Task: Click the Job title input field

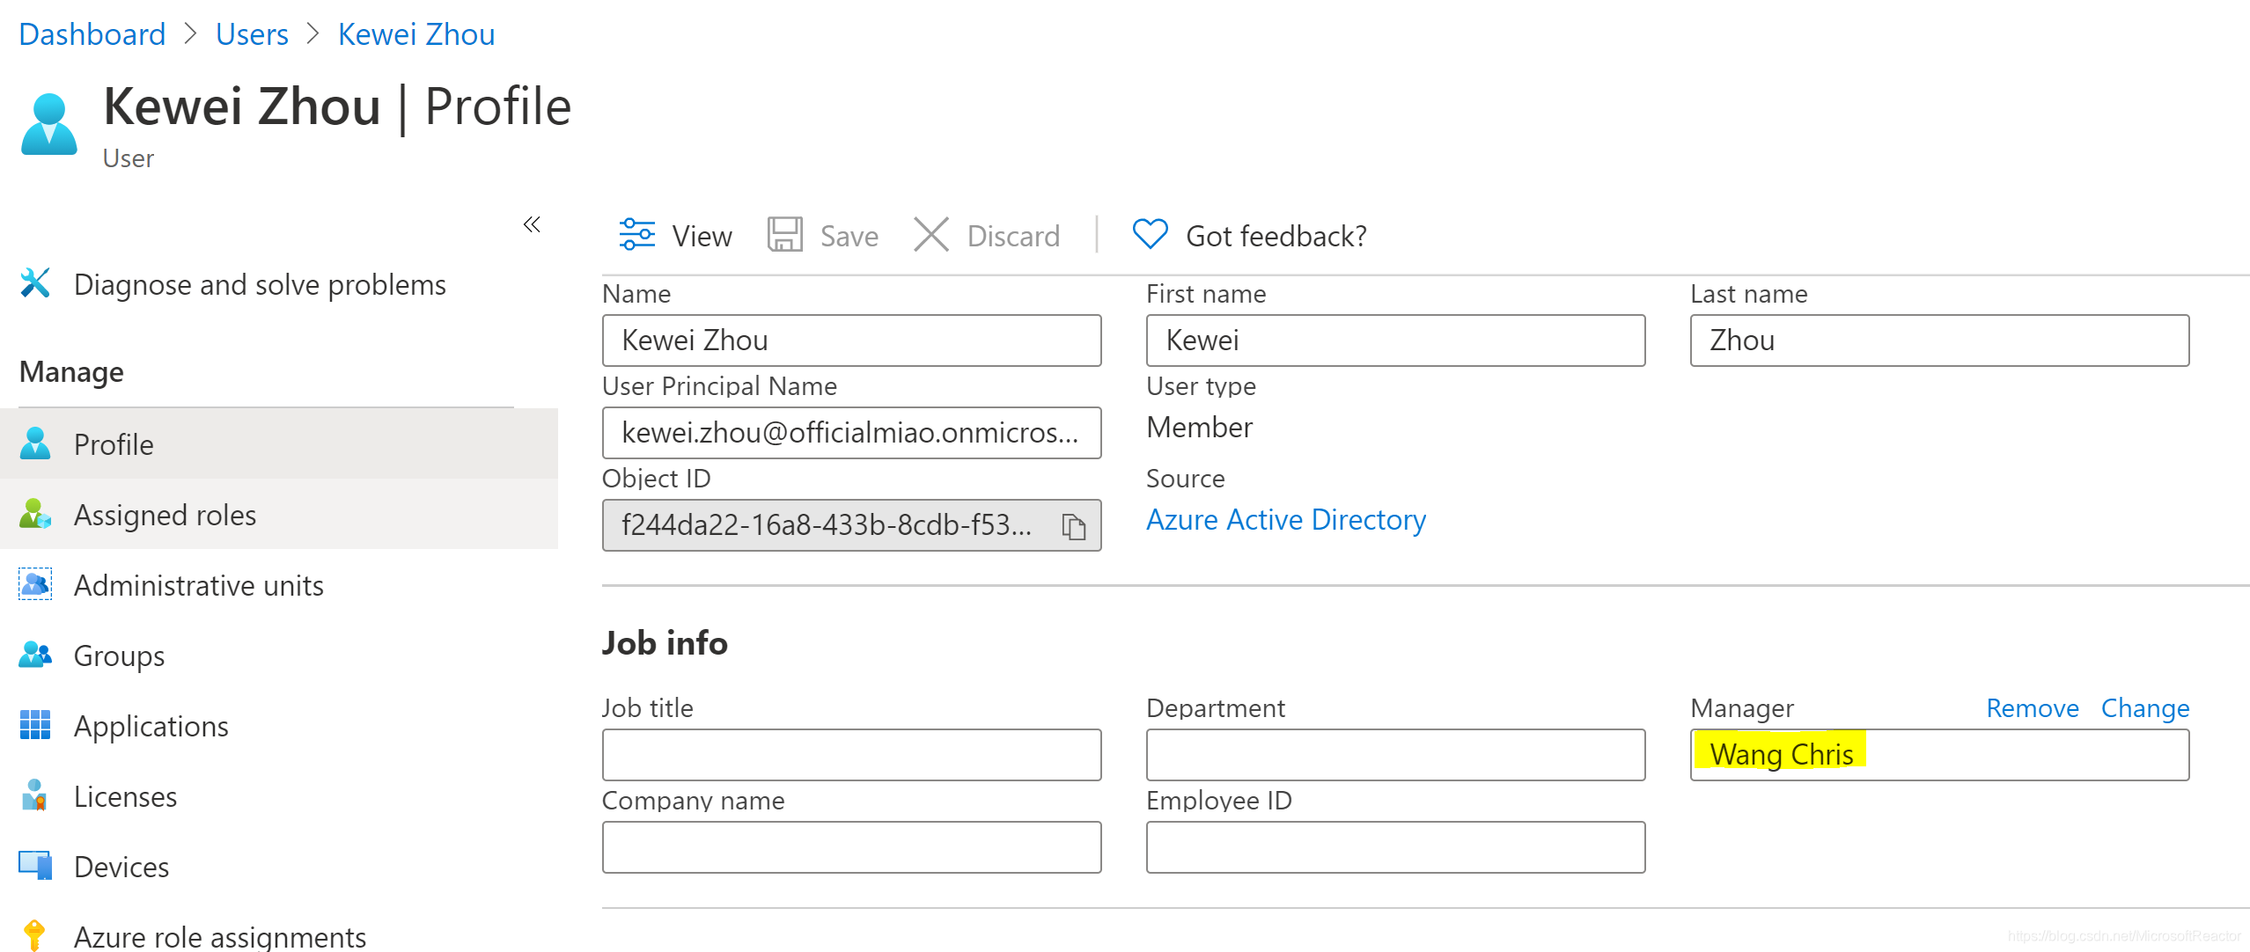Action: tap(851, 755)
